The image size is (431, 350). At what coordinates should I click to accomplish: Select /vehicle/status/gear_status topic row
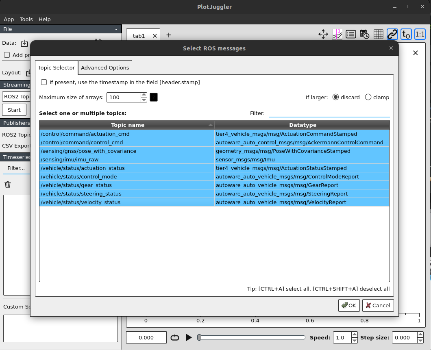[214, 185]
